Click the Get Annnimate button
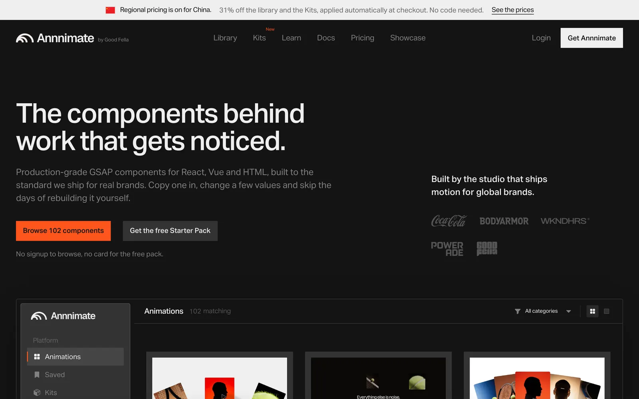The image size is (639, 399). pos(592,38)
